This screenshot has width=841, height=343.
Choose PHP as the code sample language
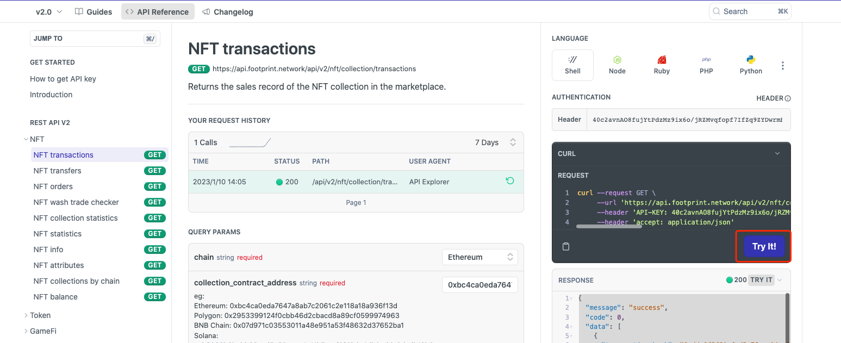click(x=706, y=65)
